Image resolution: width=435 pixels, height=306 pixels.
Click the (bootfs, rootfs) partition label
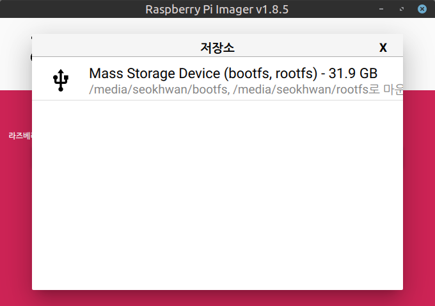click(271, 73)
